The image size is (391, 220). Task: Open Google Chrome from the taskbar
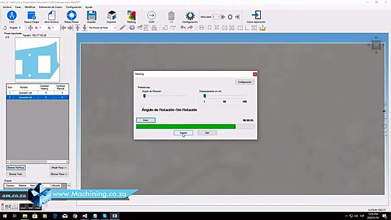pyautogui.click(x=75, y=216)
